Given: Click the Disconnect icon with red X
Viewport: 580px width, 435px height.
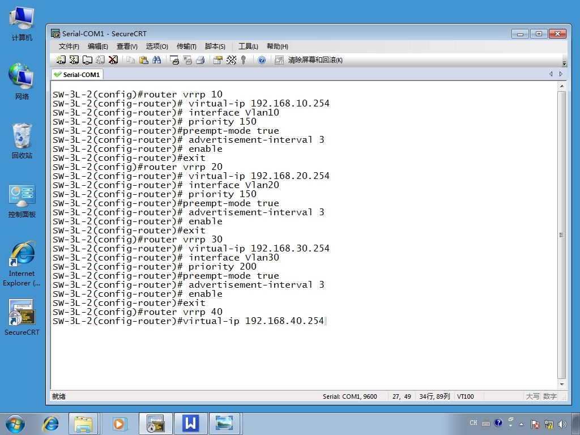Looking at the screenshot, I should coord(113,60).
